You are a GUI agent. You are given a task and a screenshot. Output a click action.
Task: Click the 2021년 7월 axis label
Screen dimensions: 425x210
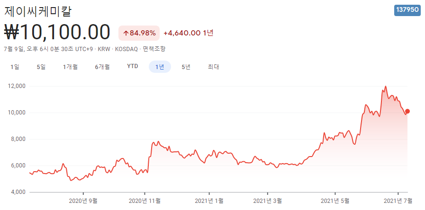pos(398,201)
